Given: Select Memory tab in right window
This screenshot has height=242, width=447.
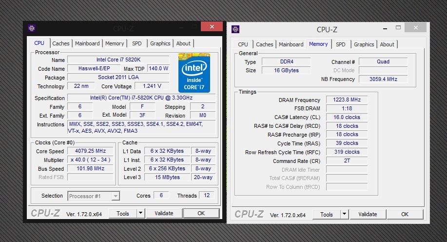Looking at the screenshot, I should 318,44.
